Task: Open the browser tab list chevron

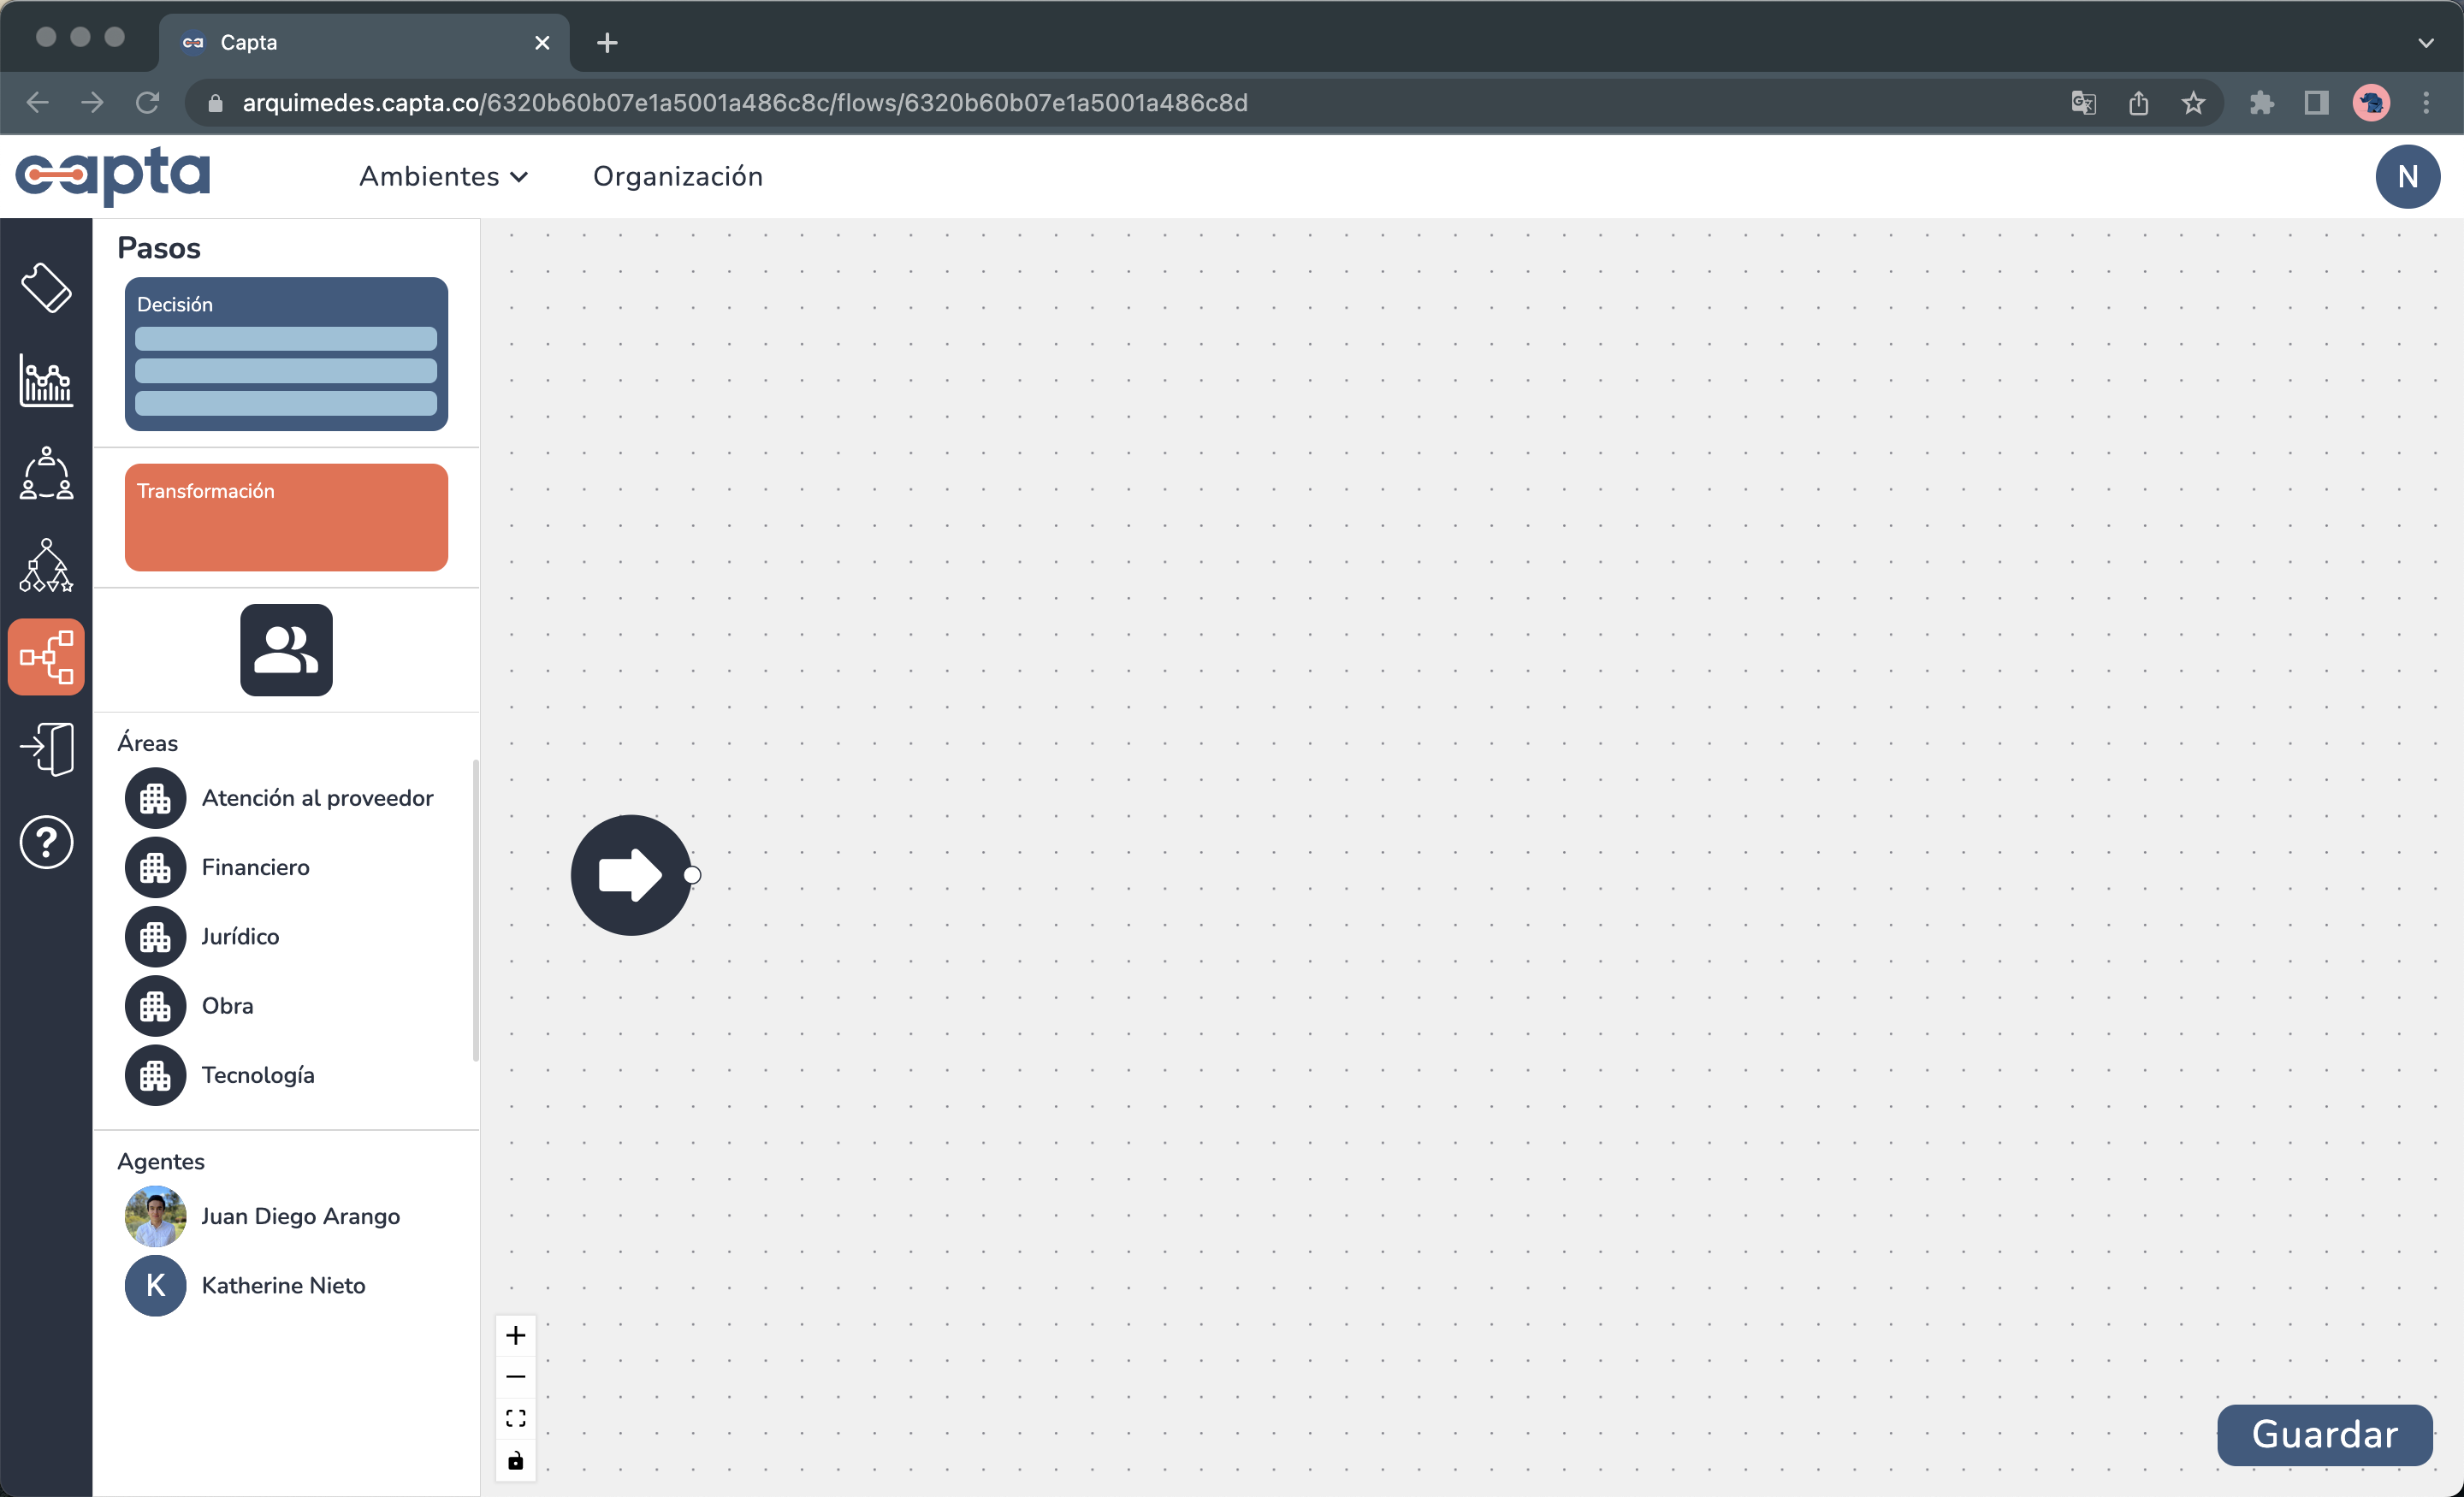Action: click(x=2426, y=43)
